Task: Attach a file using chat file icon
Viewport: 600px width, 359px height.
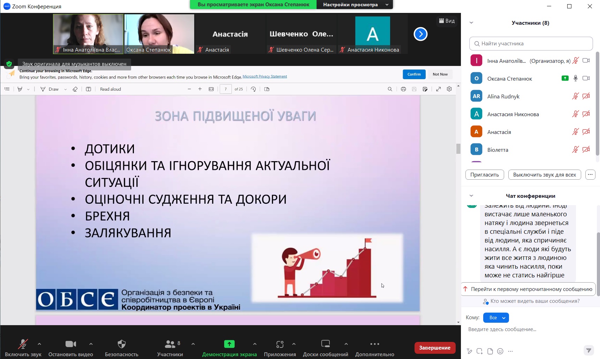Action: point(490,351)
